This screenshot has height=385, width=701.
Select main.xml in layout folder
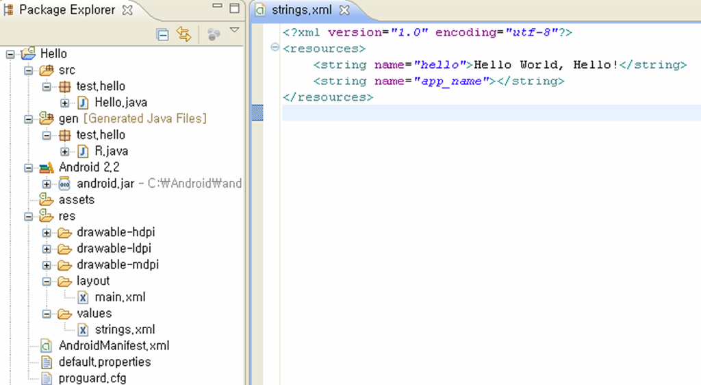120,297
